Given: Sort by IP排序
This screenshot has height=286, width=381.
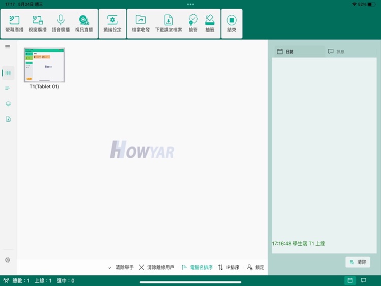Looking at the screenshot, I should click(x=229, y=268).
